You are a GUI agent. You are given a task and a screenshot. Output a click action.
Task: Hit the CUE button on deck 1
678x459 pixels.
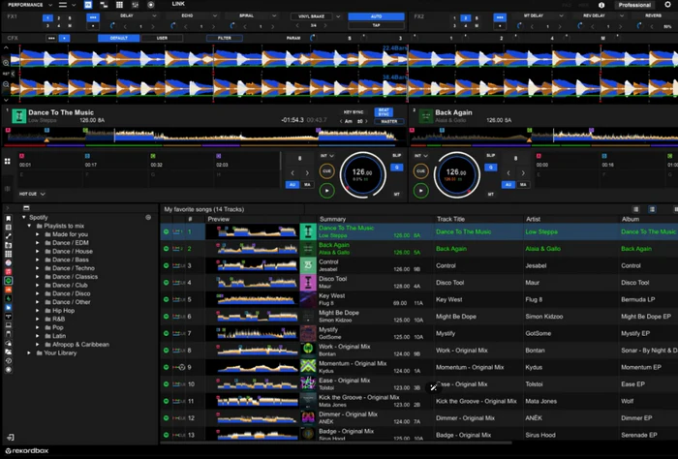pyautogui.click(x=327, y=172)
